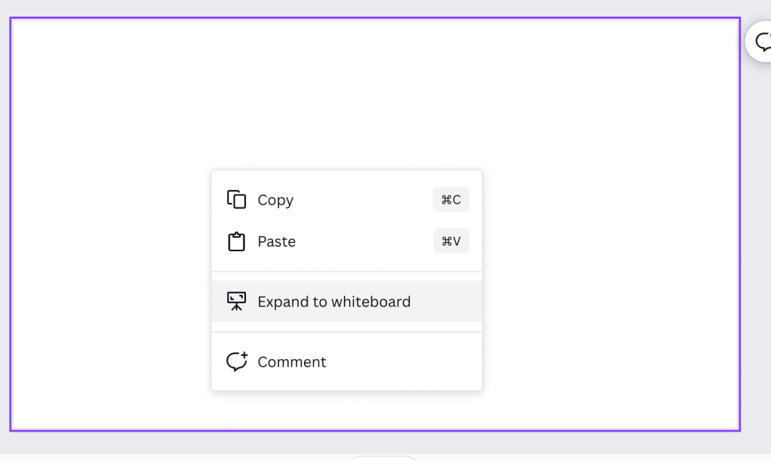771x461 pixels.
Task: Choose Paste from the context menu
Action: [277, 242]
